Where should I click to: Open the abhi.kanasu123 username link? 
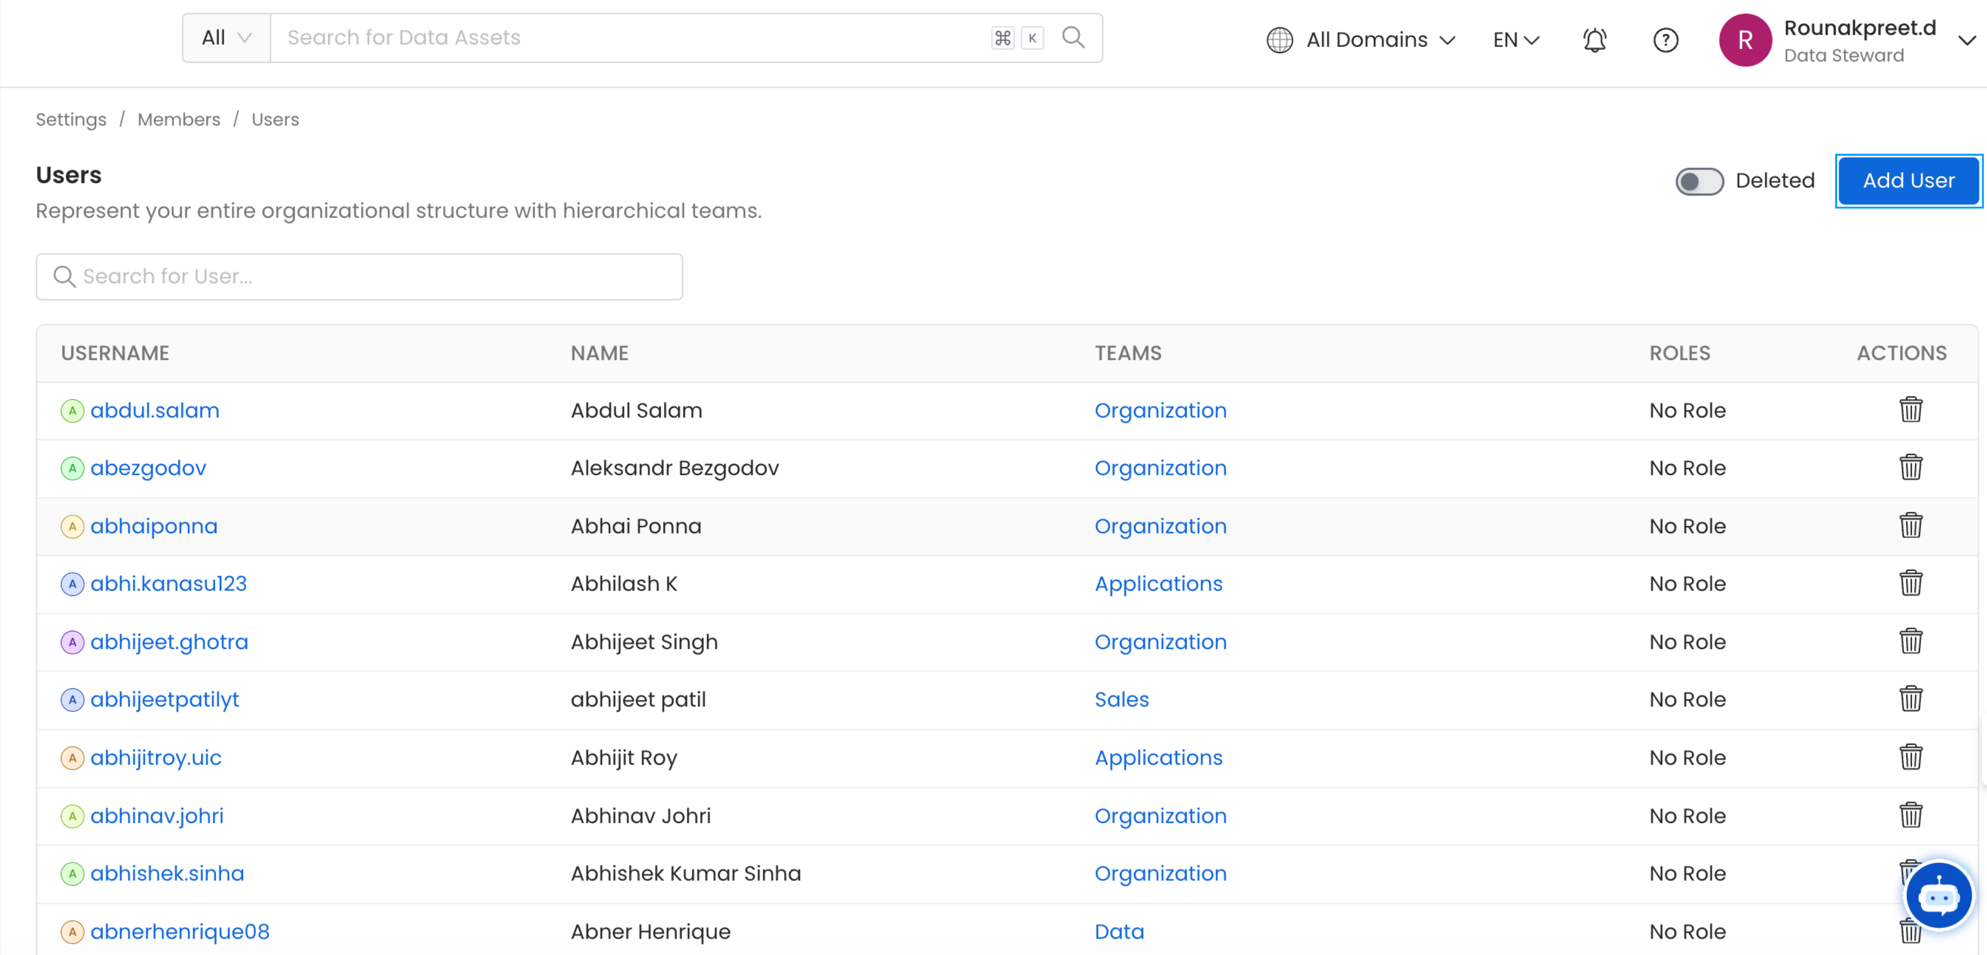click(168, 583)
